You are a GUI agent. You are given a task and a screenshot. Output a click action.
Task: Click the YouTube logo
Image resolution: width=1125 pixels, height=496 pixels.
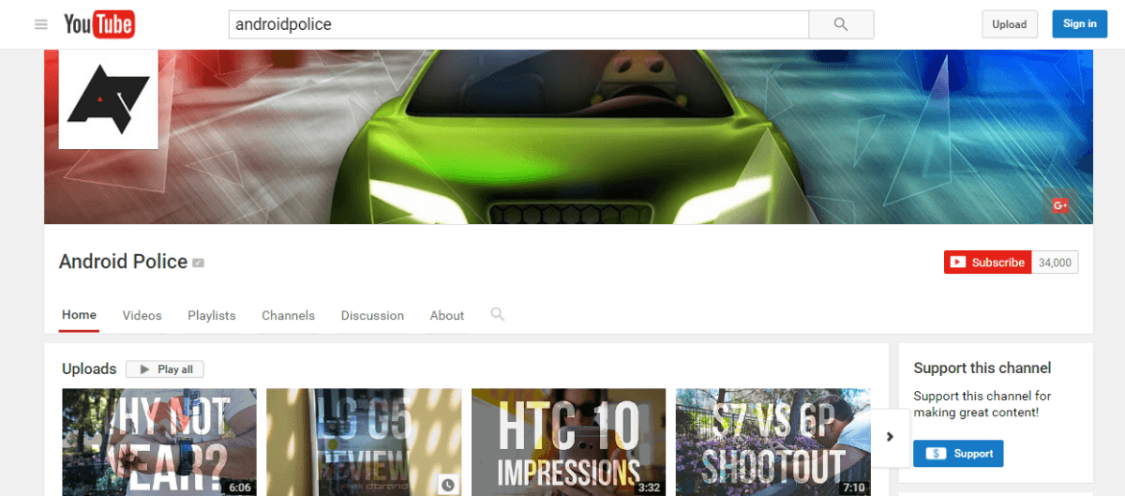99,24
